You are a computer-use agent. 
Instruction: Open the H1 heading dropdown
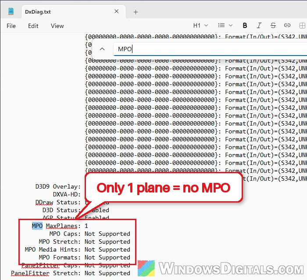(x=200, y=25)
